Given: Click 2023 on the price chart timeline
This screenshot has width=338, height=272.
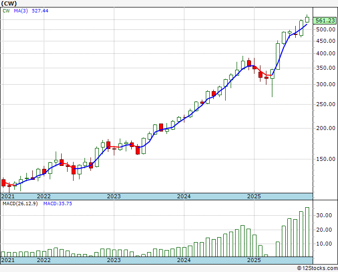Looking at the screenshot, I should (114, 196).
